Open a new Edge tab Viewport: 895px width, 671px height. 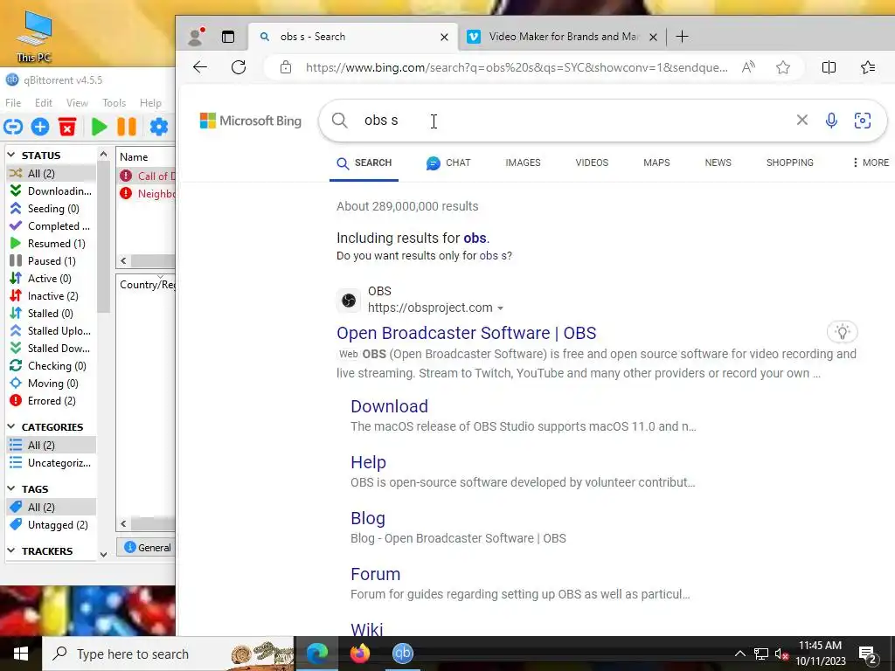click(x=682, y=37)
